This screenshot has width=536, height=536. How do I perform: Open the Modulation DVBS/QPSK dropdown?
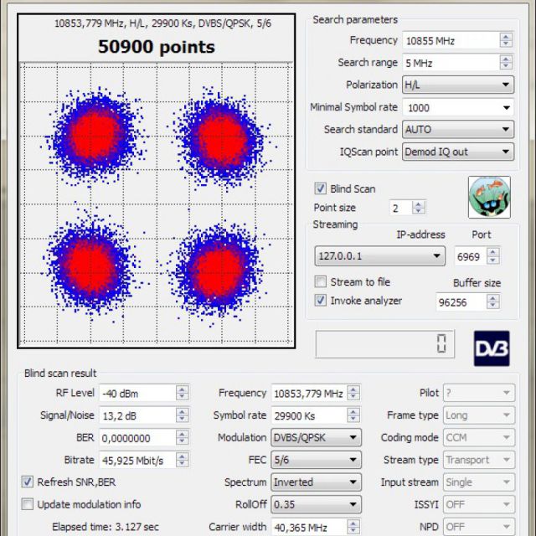[316, 437]
